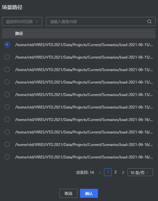158x201 pixels.
Task: Select the third scenario path radio button
Action: click(7, 69)
